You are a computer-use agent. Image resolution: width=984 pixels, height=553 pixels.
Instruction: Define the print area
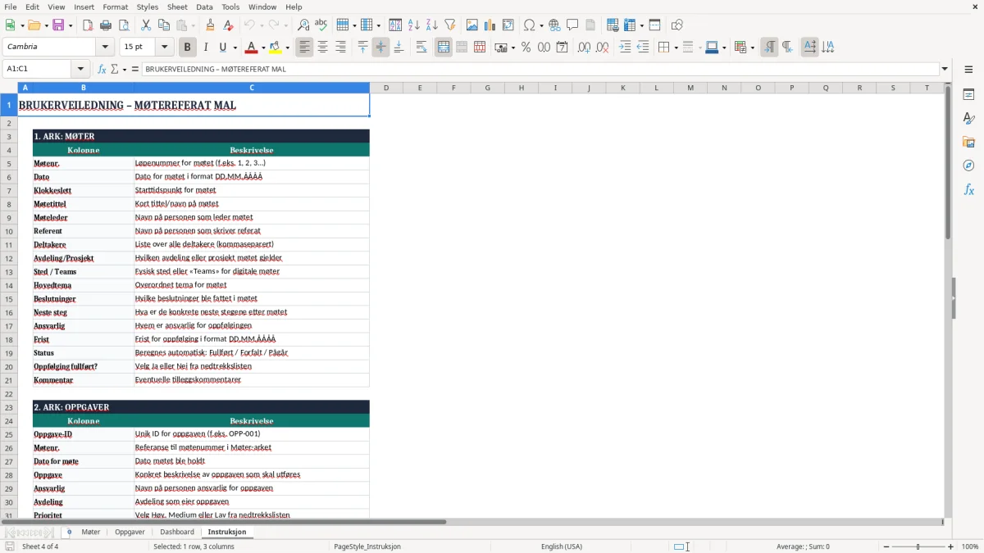[613, 25]
